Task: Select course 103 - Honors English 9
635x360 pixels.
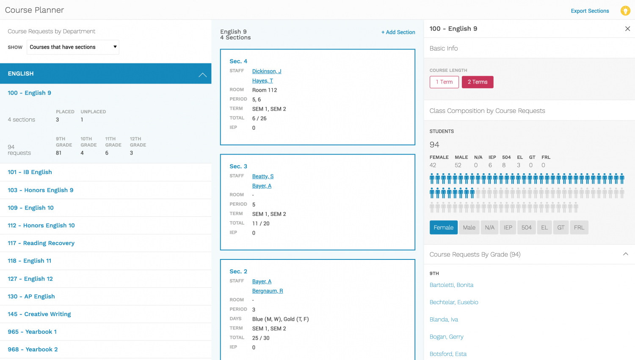Action: 41,190
